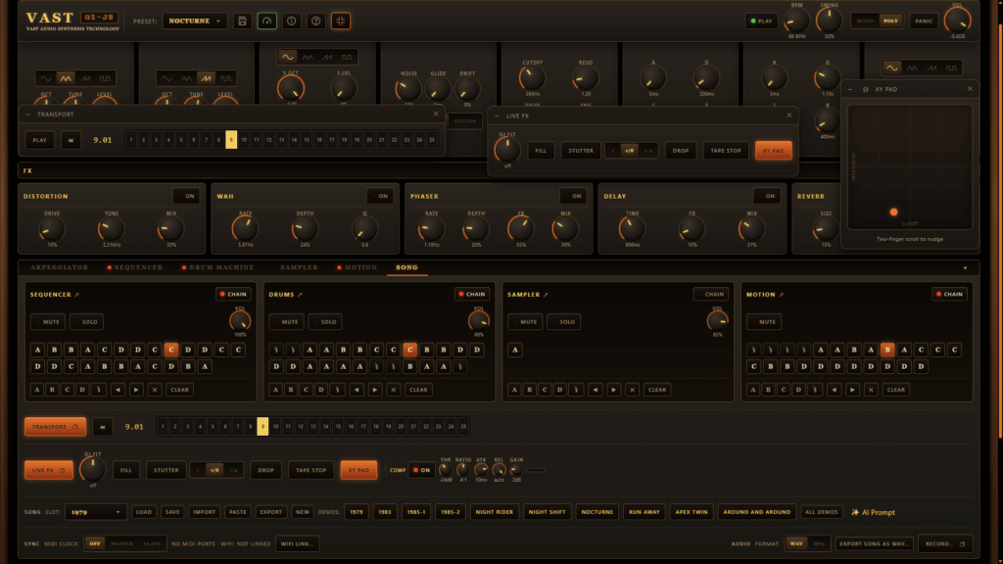The image size is (1003, 564).
Task: Click the AI Prompt sparkle button
Action: point(873,512)
